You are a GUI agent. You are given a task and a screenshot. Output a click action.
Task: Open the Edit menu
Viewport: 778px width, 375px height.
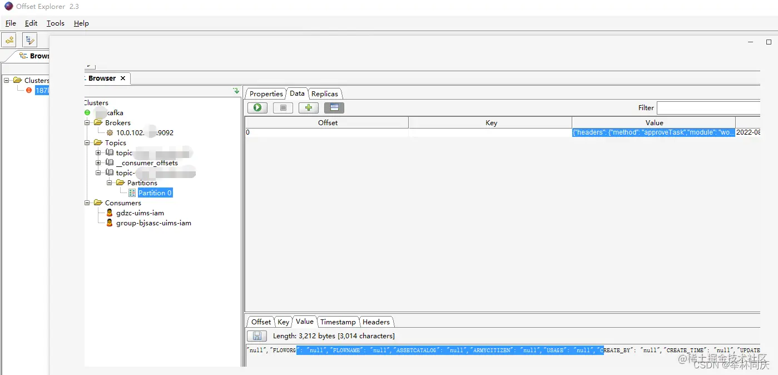click(x=31, y=23)
